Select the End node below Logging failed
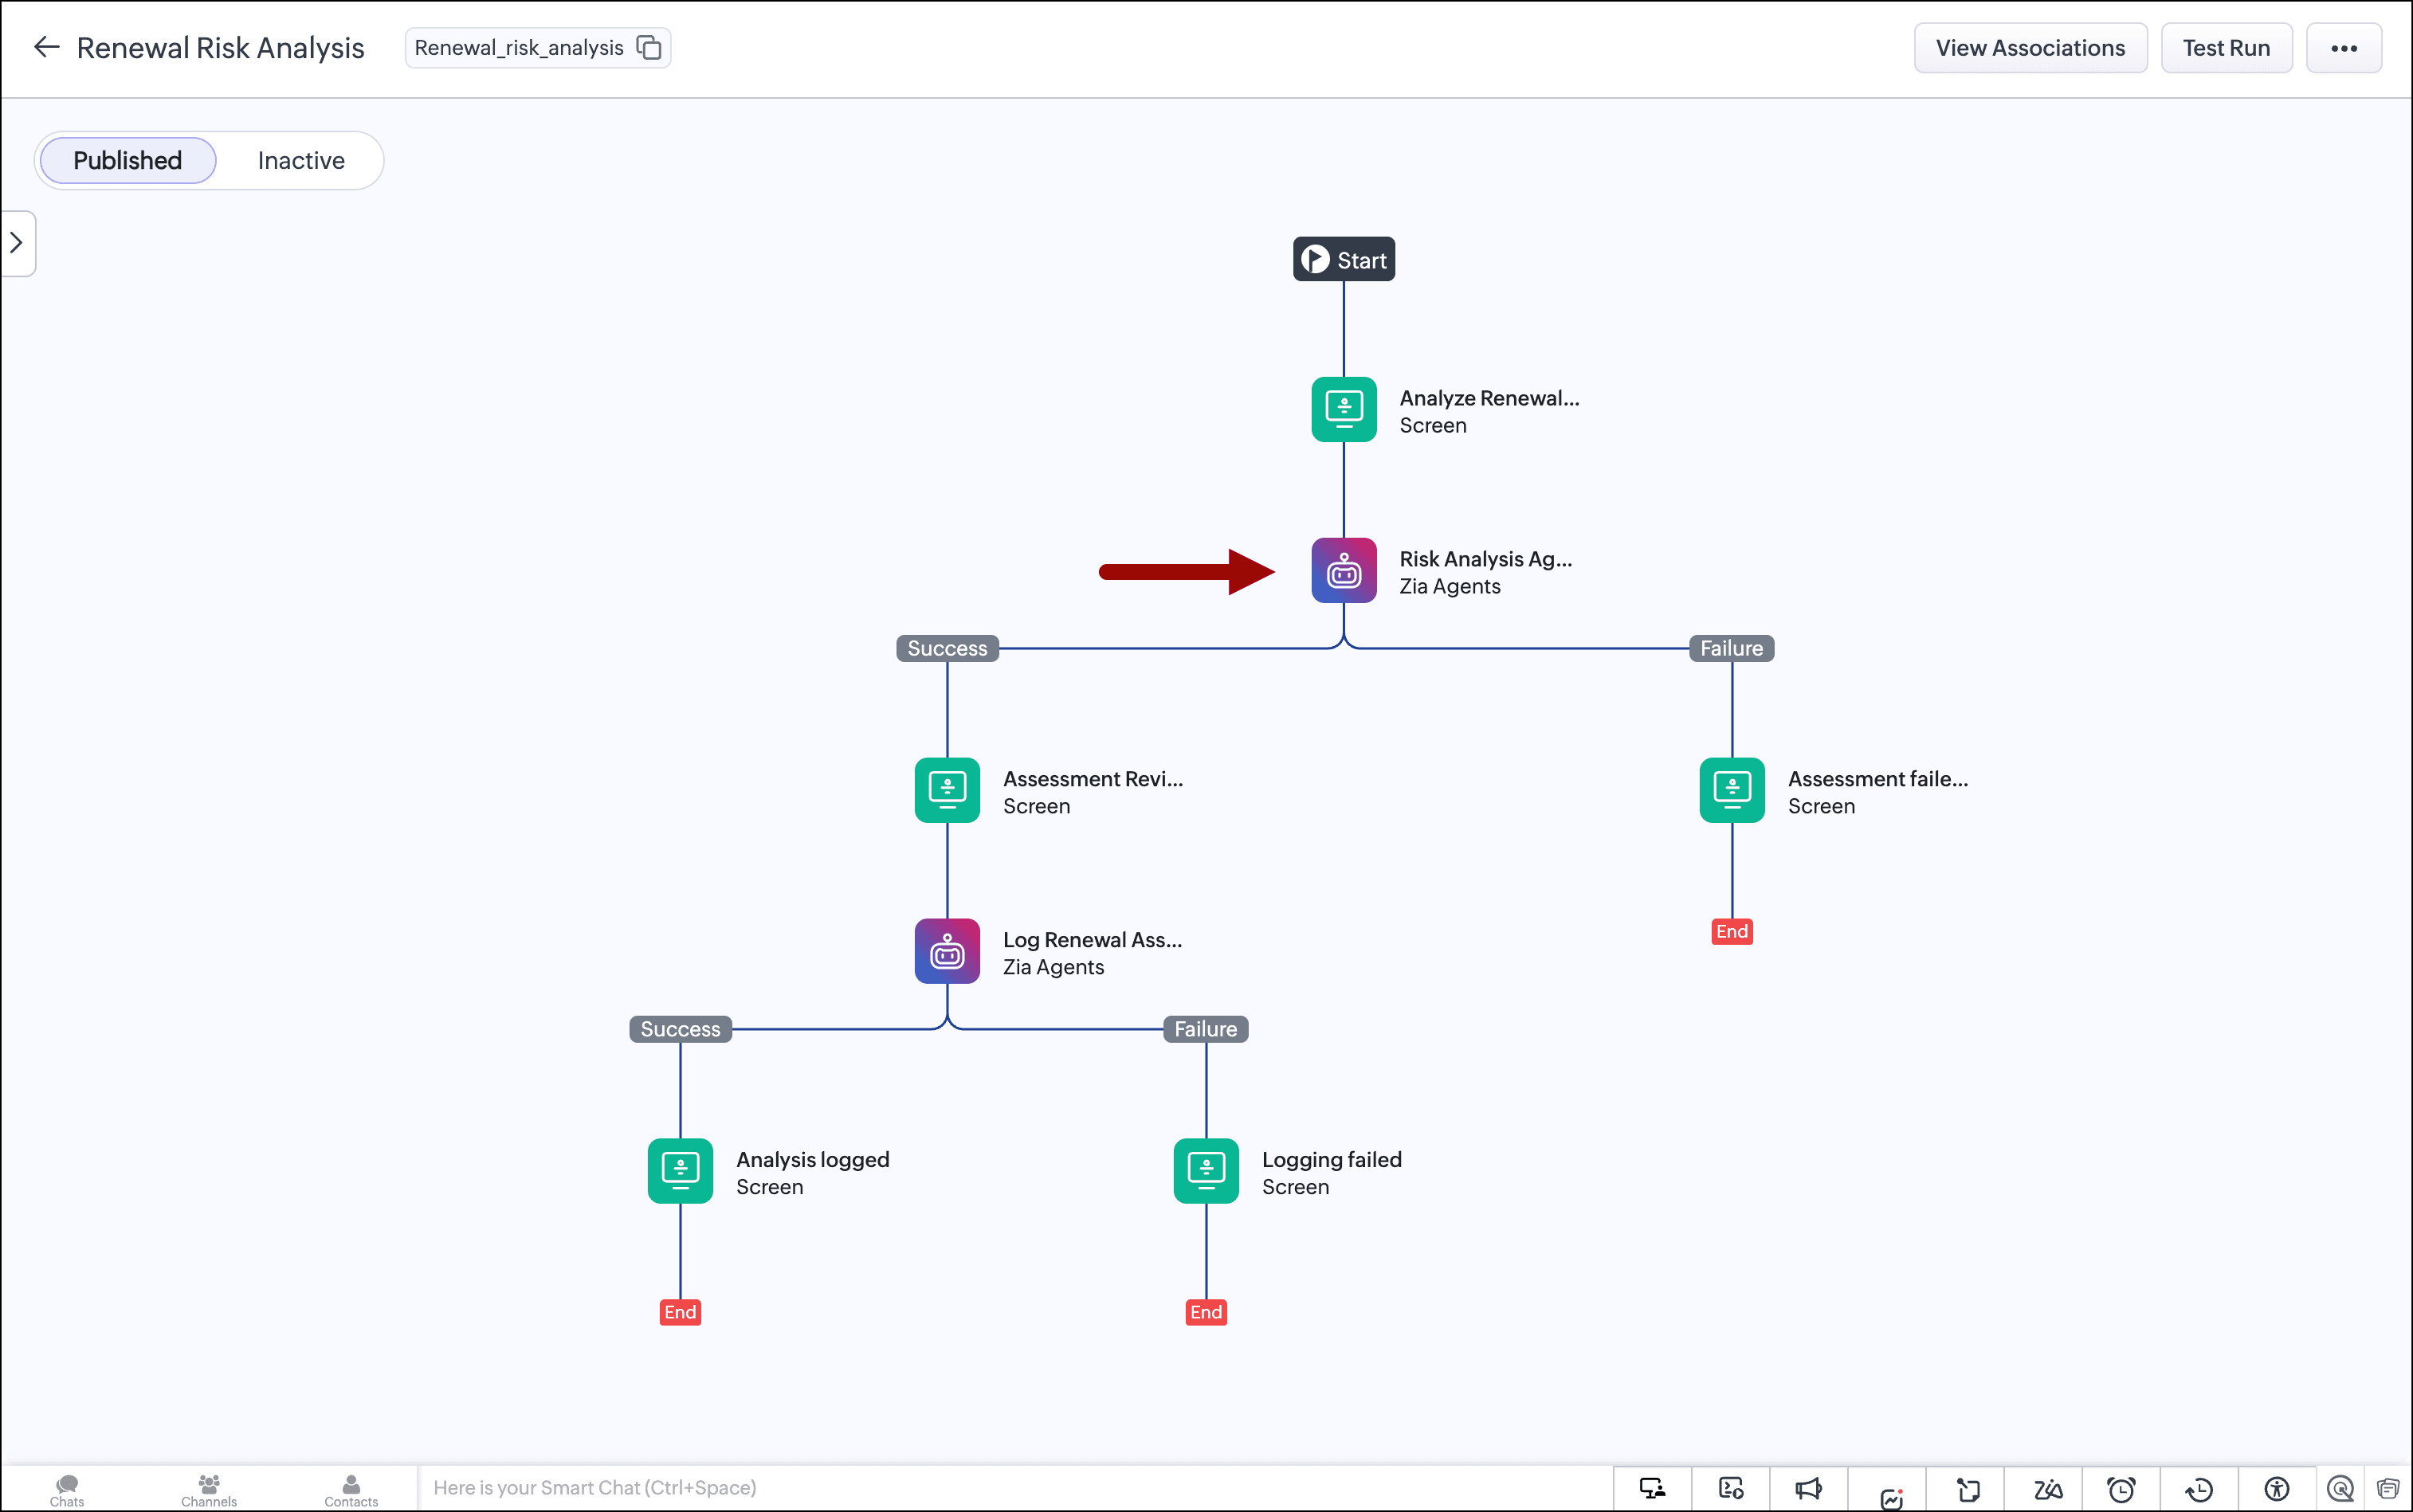 pyautogui.click(x=1206, y=1312)
